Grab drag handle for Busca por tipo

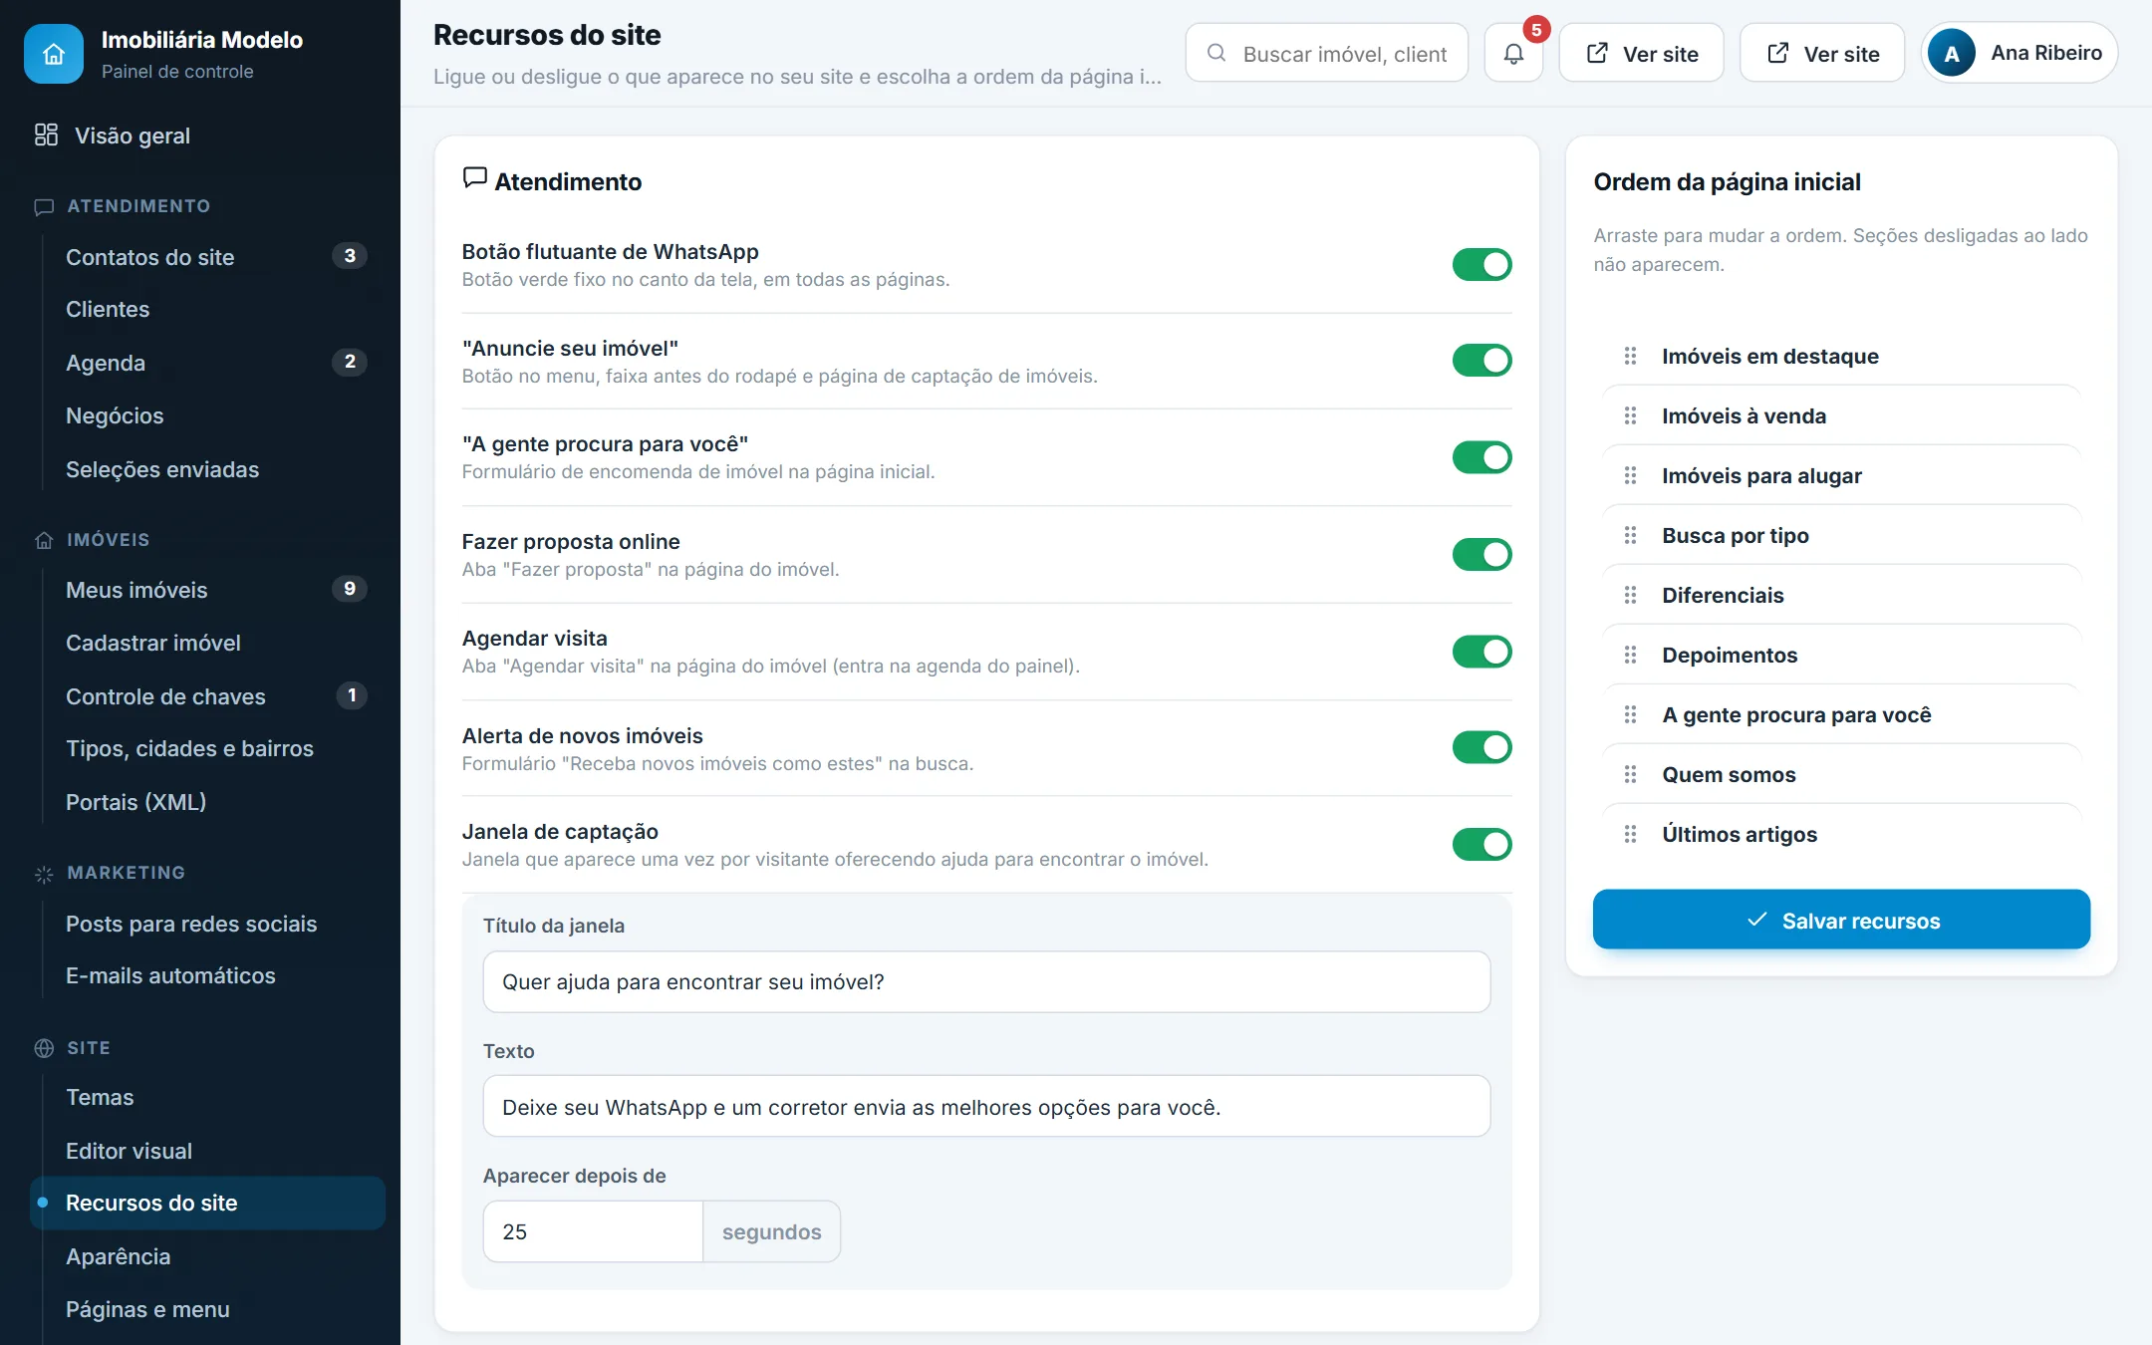click(1630, 535)
